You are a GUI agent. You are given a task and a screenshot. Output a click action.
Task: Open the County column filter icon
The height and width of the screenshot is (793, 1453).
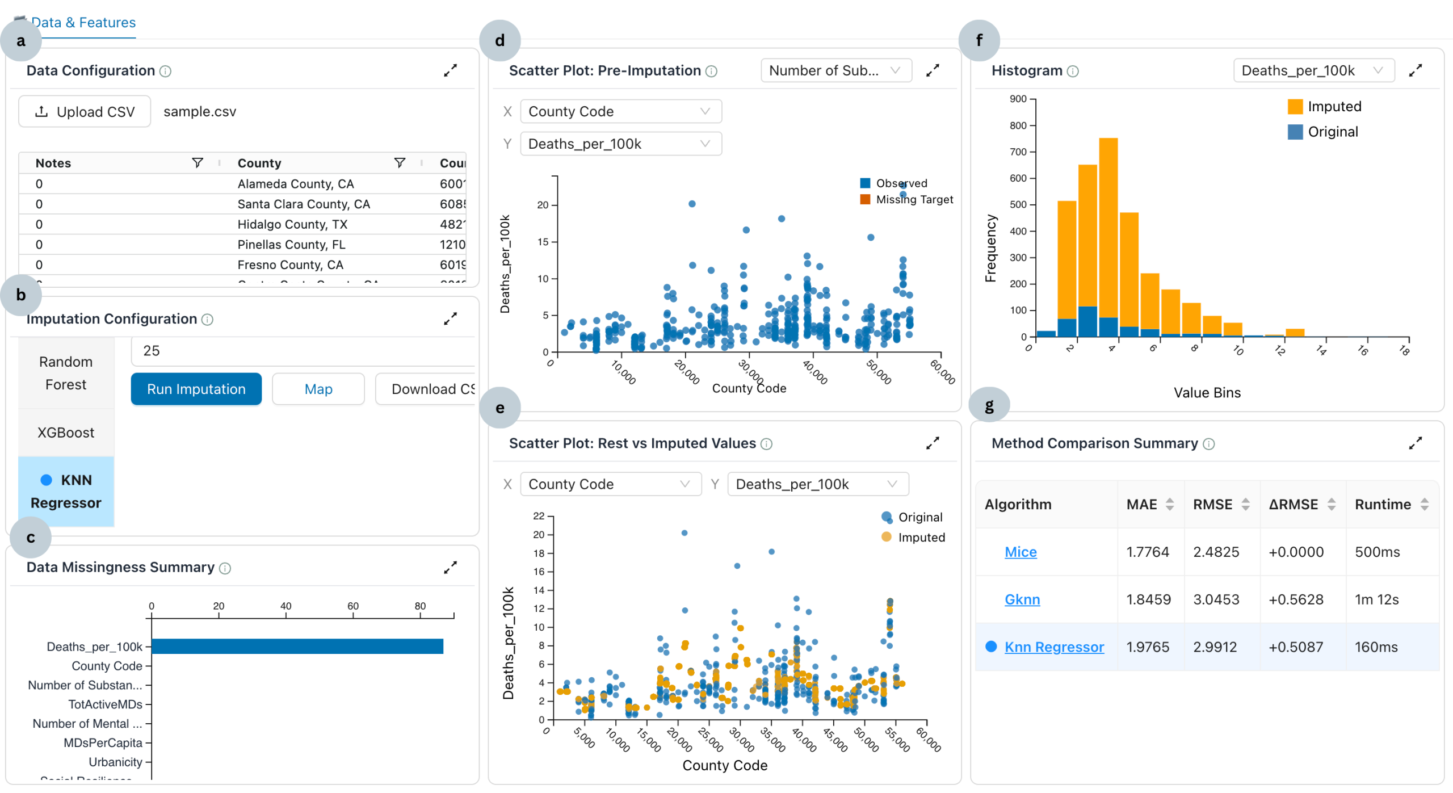point(400,163)
